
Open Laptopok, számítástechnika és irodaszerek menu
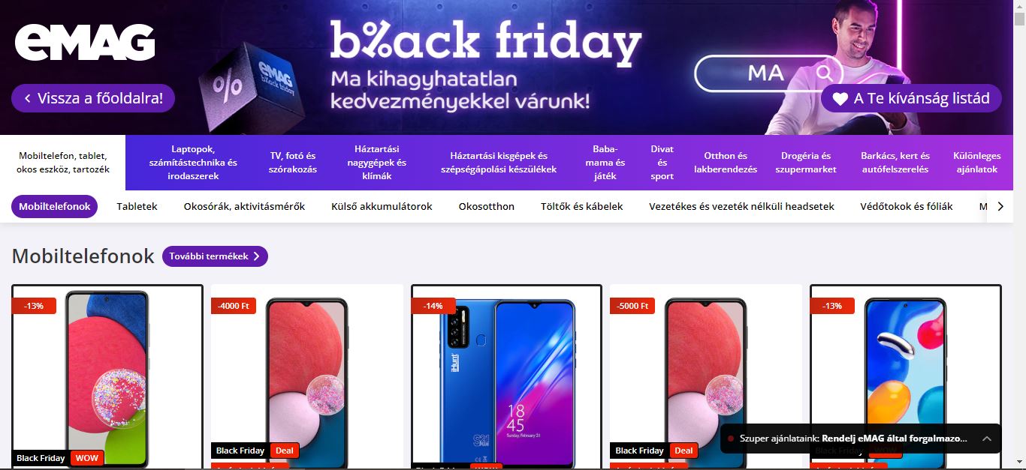[193, 163]
